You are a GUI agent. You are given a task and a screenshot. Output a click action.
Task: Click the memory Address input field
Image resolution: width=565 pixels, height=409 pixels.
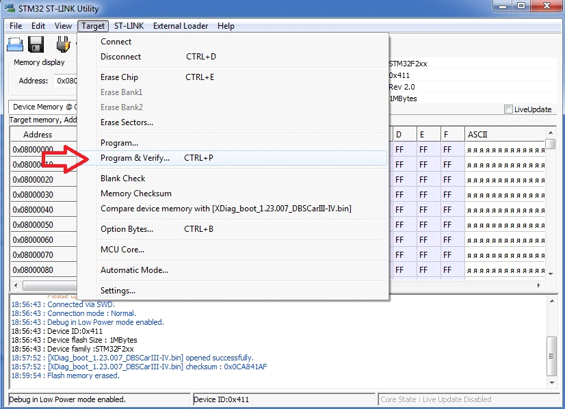click(x=66, y=81)
